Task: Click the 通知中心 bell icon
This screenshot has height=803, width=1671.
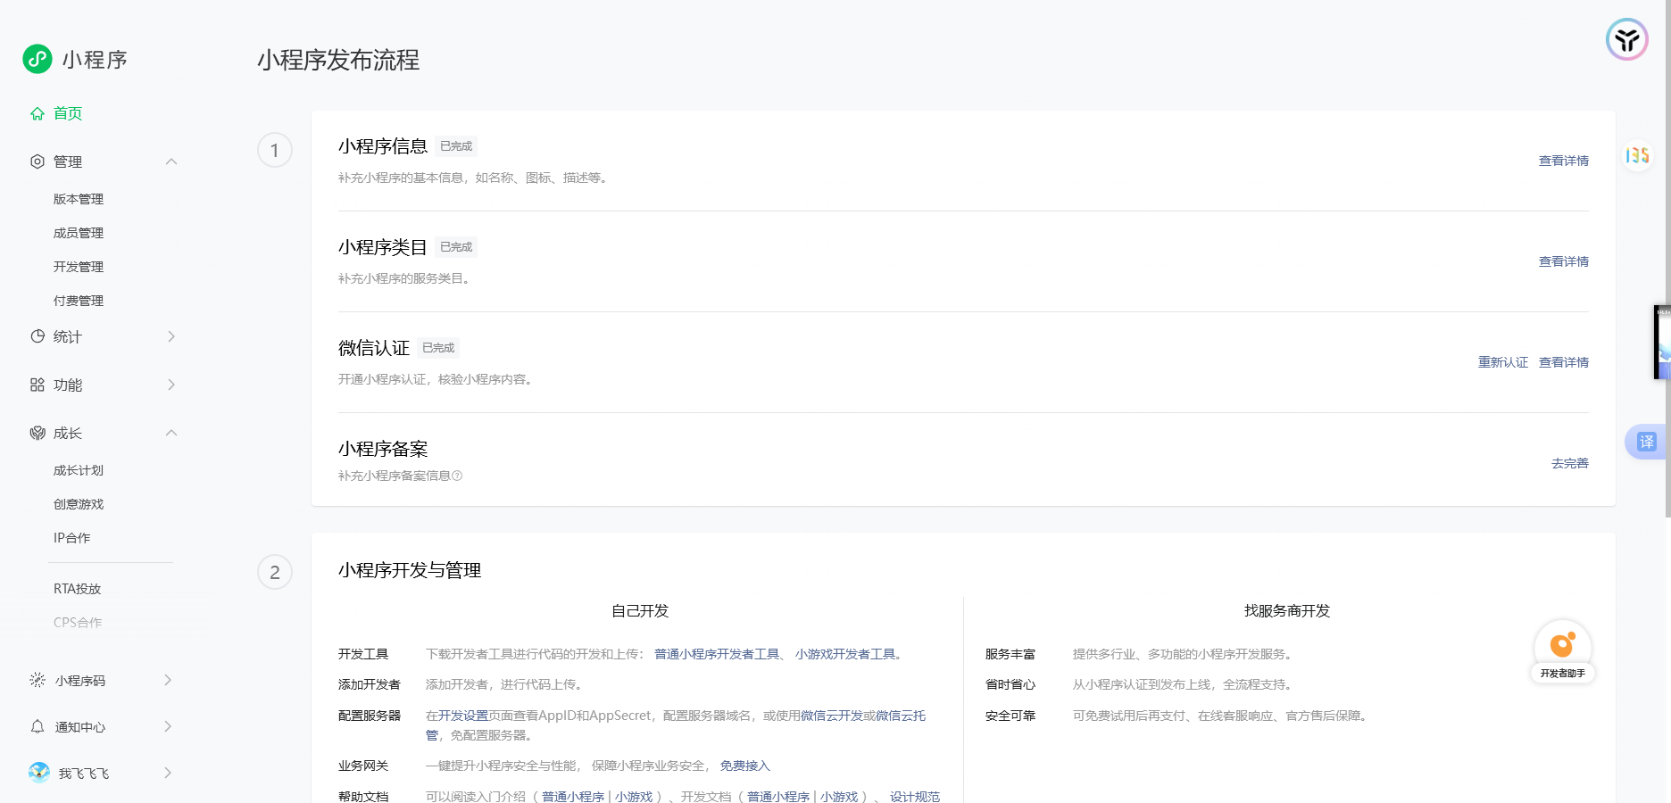Action: [x=37, y=726]
